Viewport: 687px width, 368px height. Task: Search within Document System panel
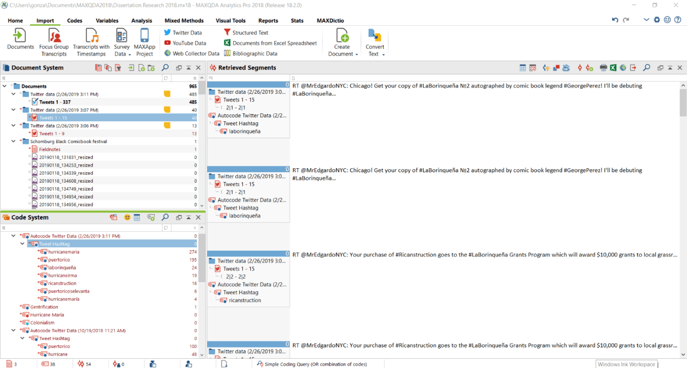pyautogui.click(x=165, y=68)
